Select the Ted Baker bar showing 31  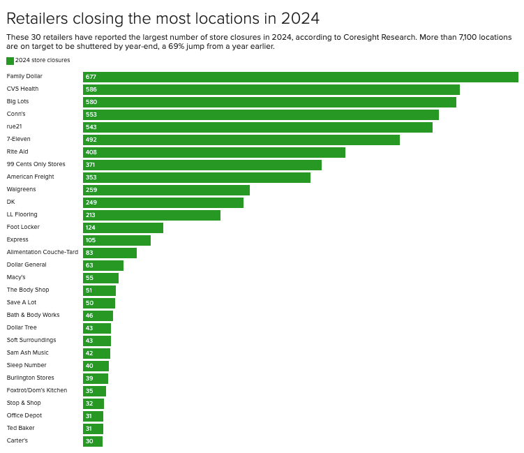(93, 429)
